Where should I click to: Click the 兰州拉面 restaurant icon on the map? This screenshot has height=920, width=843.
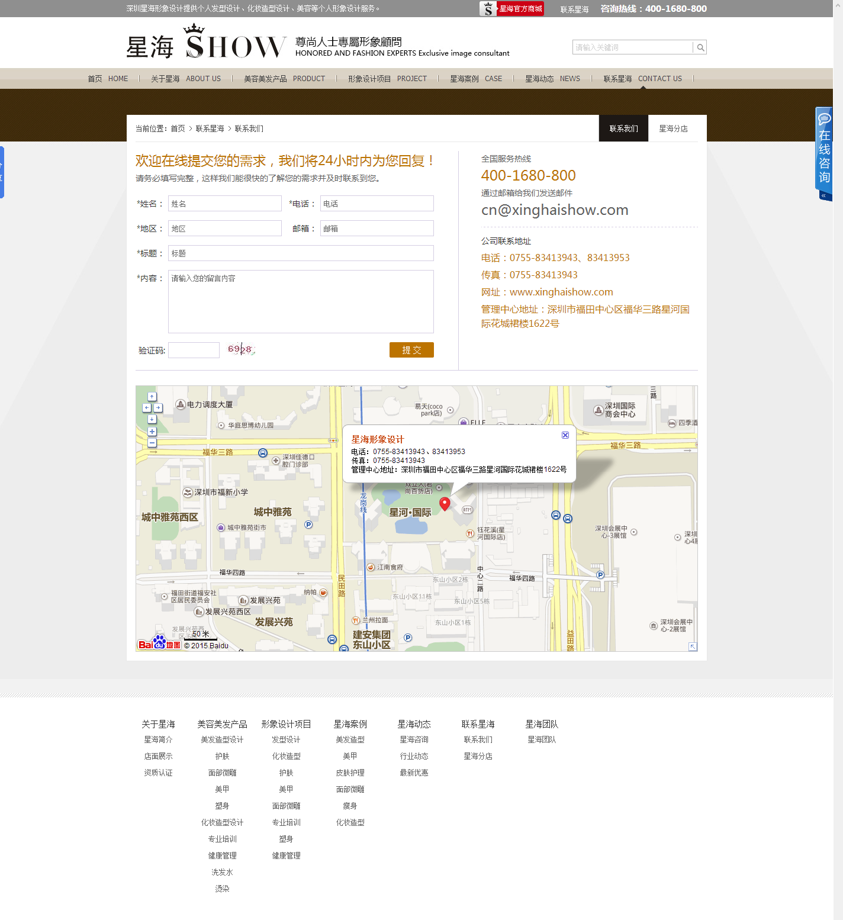356,620
